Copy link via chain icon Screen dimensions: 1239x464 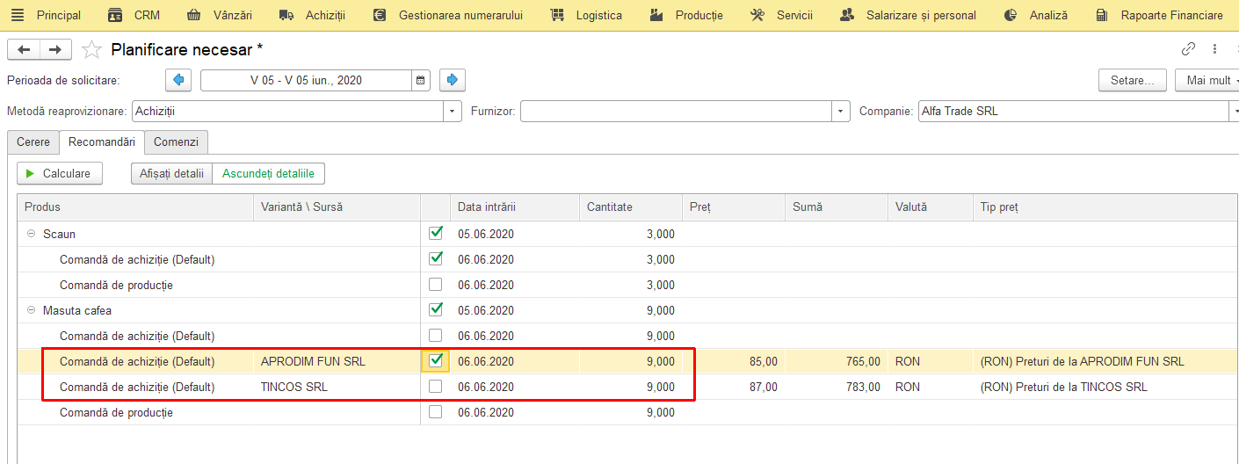[1188, 49]
